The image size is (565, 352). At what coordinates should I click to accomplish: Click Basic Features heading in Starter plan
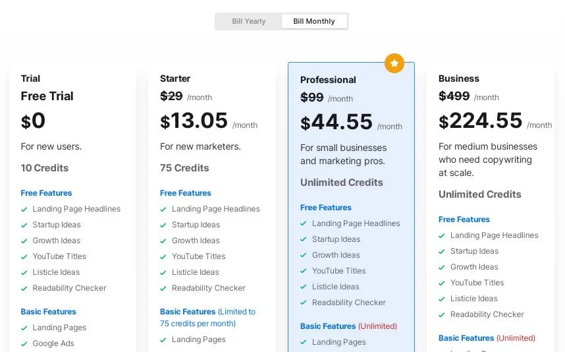coord(188,312)
